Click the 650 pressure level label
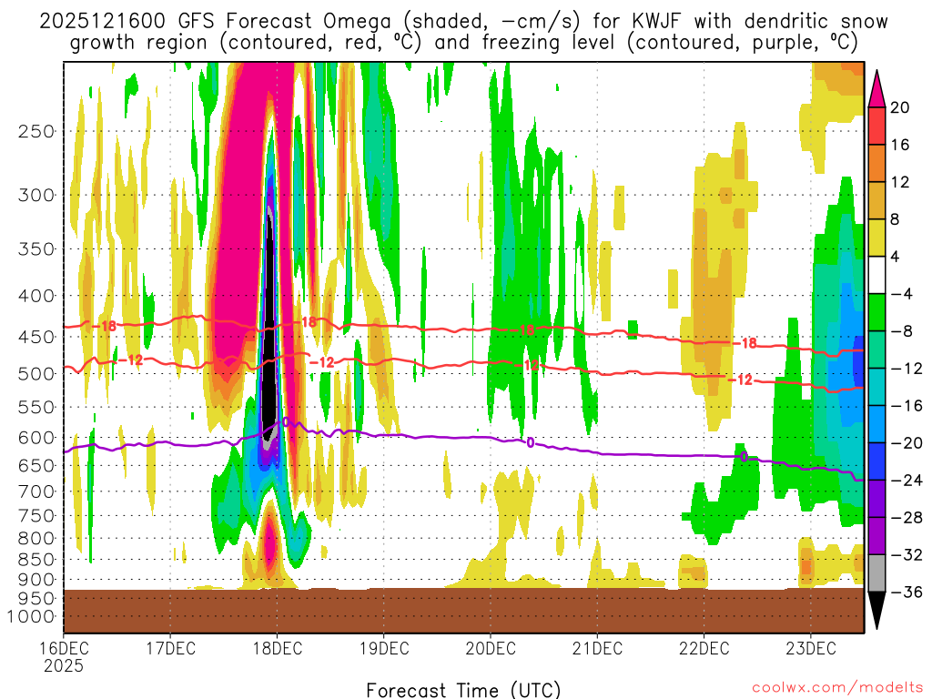 [36, 465]
